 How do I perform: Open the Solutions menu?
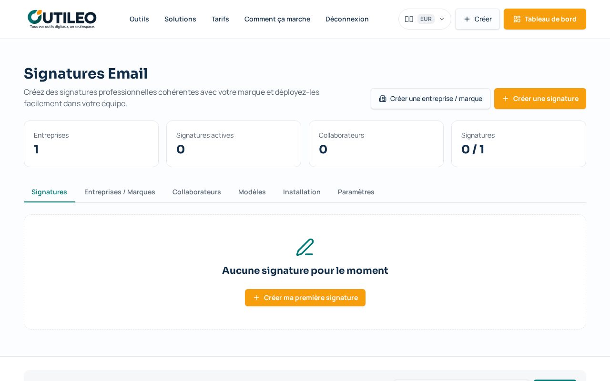[180, 19]
